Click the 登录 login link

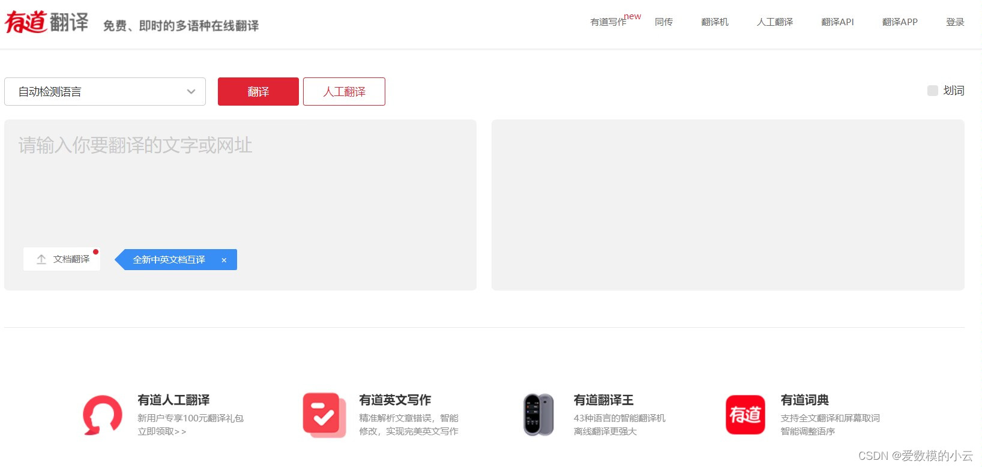tap(955, 22)
